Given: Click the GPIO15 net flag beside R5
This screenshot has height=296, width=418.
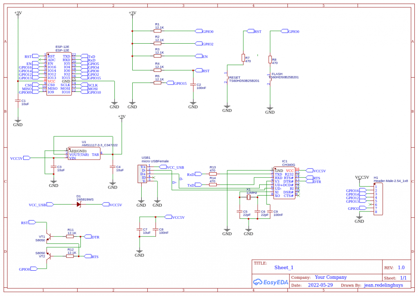Looking at the screenshot, I should point(177,83).
